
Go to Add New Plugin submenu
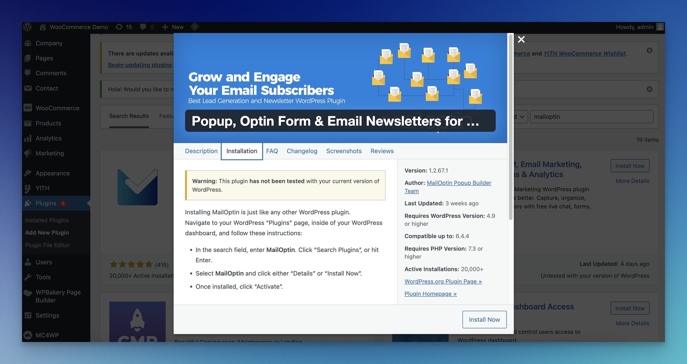(x=47, y=233)
